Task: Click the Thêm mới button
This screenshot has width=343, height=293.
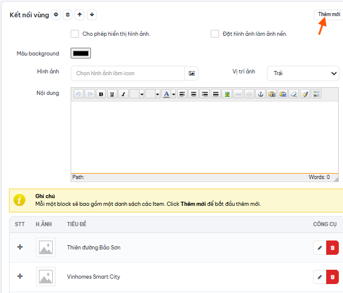Action: tap(329, 14)
